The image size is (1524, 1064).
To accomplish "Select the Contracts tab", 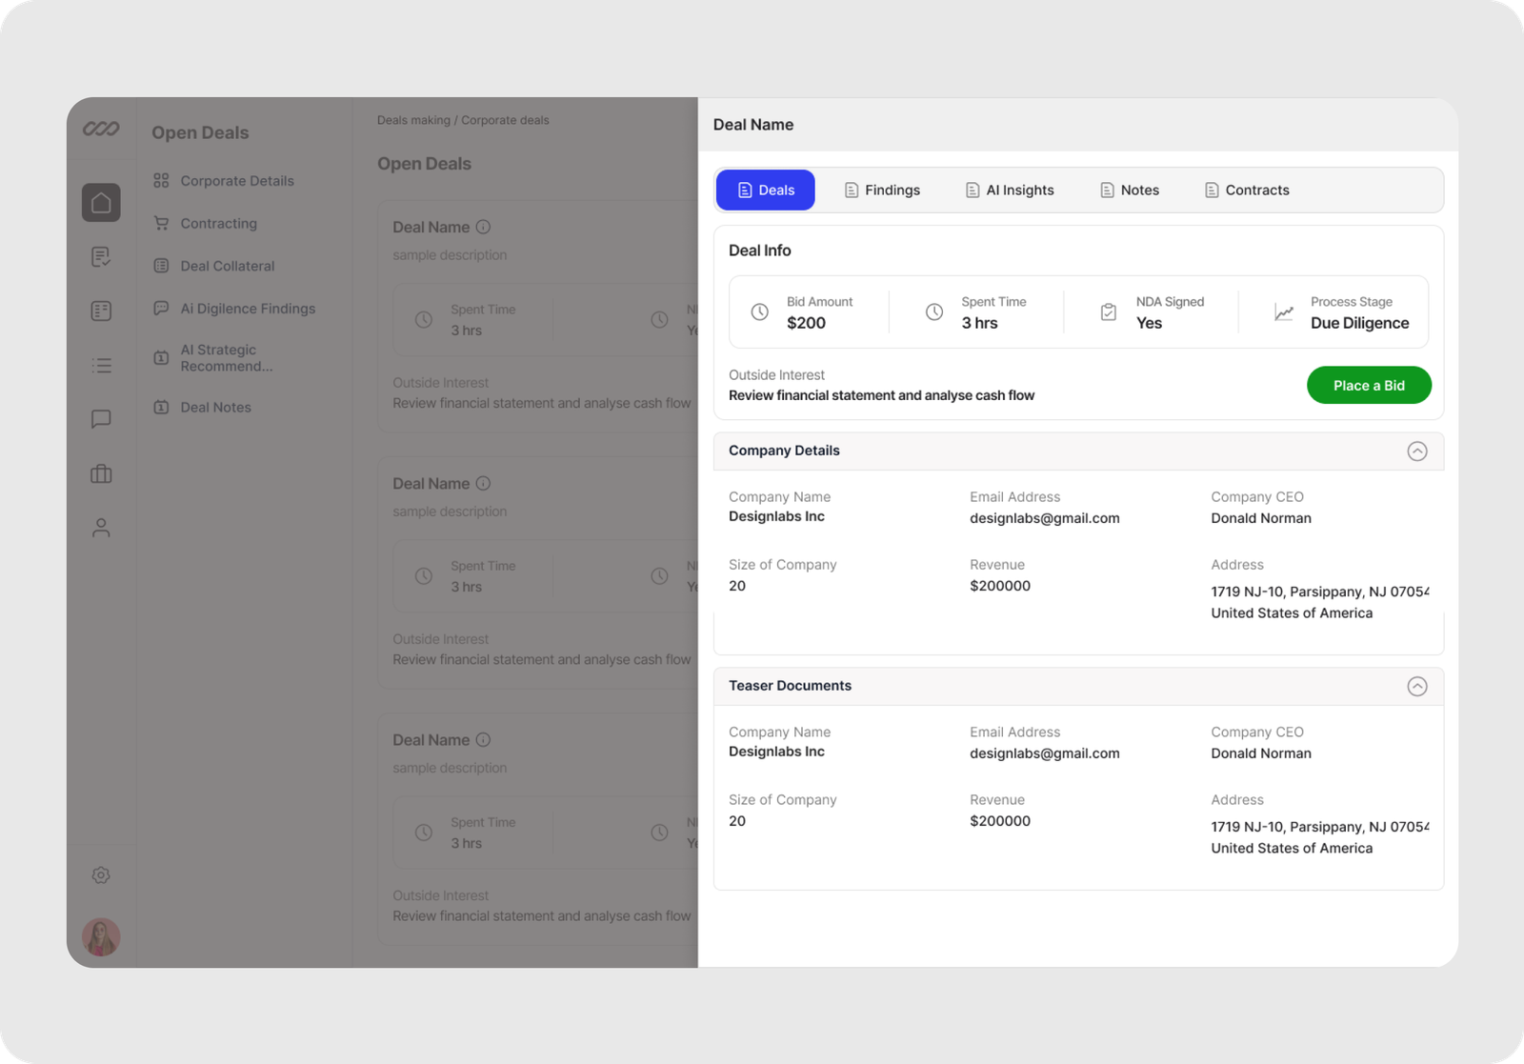I will click(1247, 191).
